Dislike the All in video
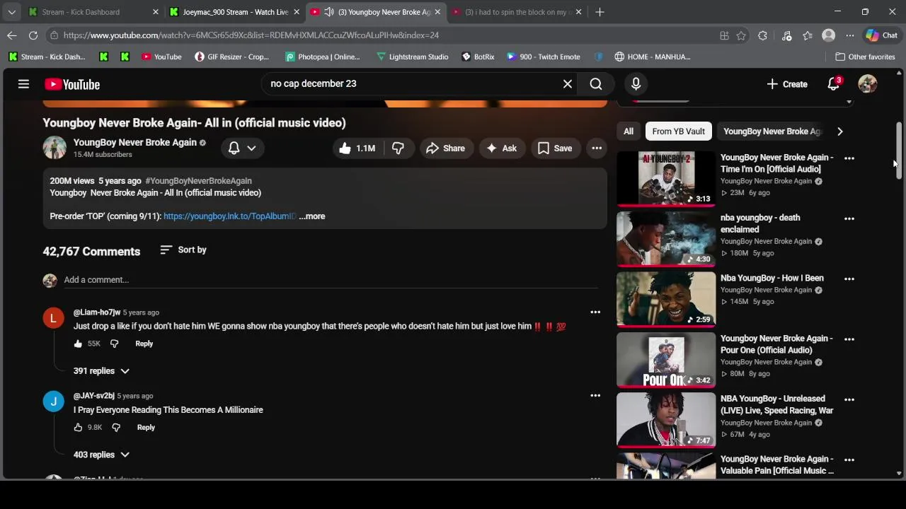The height and width of the screenshot is (509, 906). coord(398,148)
